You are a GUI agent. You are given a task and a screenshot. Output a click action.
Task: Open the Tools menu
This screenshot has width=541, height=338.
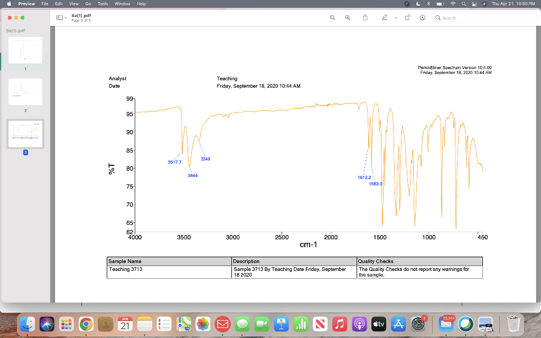(102, 4)
